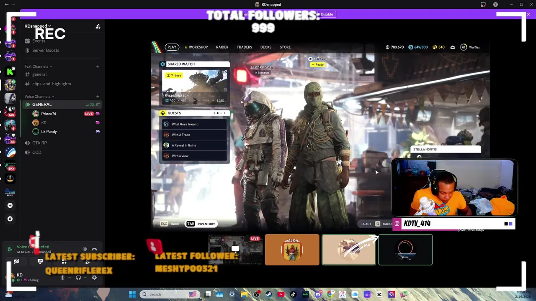Click the mail envelope icon in game header
This screenshot has height=301, width=536.
point(452,47)
